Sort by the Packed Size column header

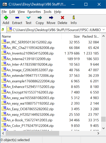[x=90, y=37]
